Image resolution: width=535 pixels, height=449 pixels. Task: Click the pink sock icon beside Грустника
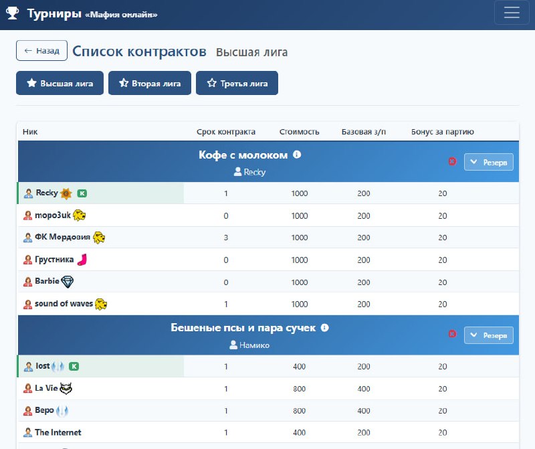coord(82,260)
